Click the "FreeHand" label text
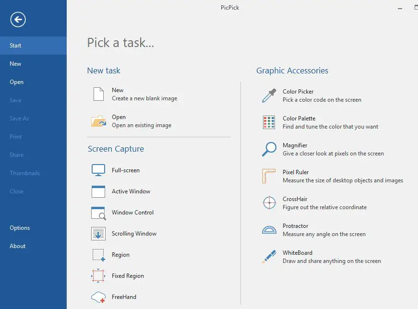This screenshot has height=309, width=418. pyautogui.click(x=124, y=297)
